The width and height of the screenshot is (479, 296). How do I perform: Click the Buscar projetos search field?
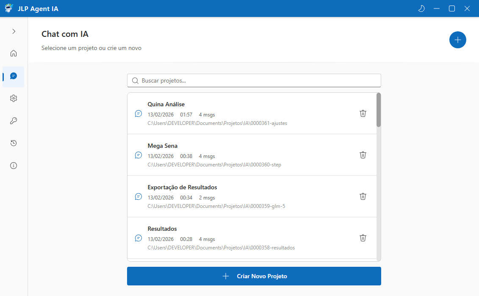(254, 80)
